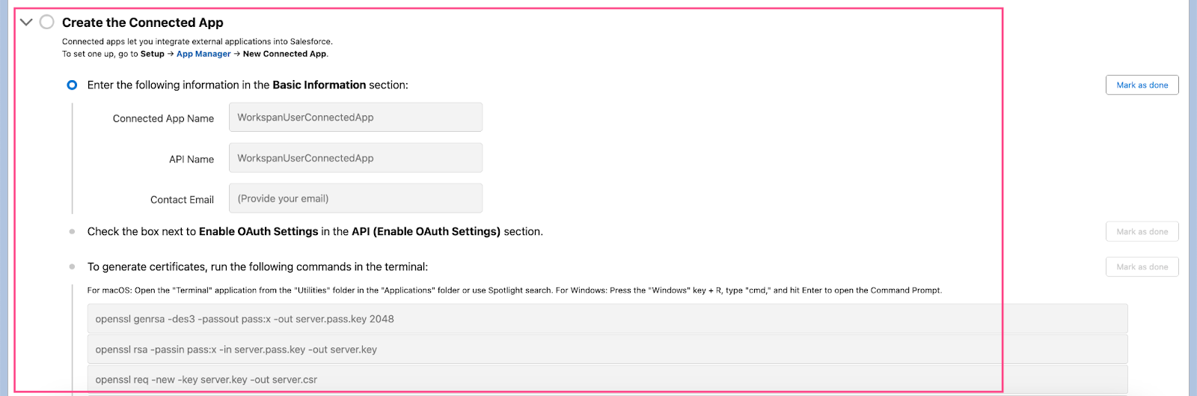Image resolution: width=1197 pixels, height=396 pixels.
Task: Toggle completion circle beside Create the Connected App
Action: [x=47, y=22]
